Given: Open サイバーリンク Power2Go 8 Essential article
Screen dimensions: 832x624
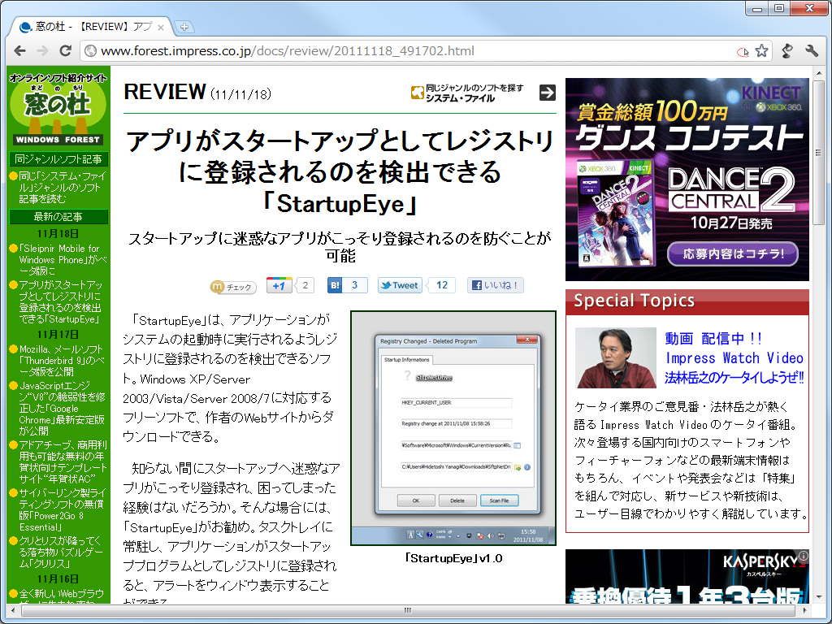Looking at the screenshot, I should (x=63, y=509).
